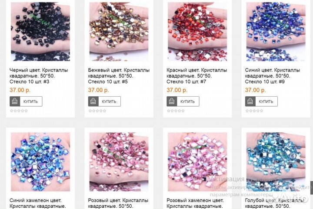The image size is (313, 209).
Task: View the light blue crystals photo
Action: click(x=276, y=162)
